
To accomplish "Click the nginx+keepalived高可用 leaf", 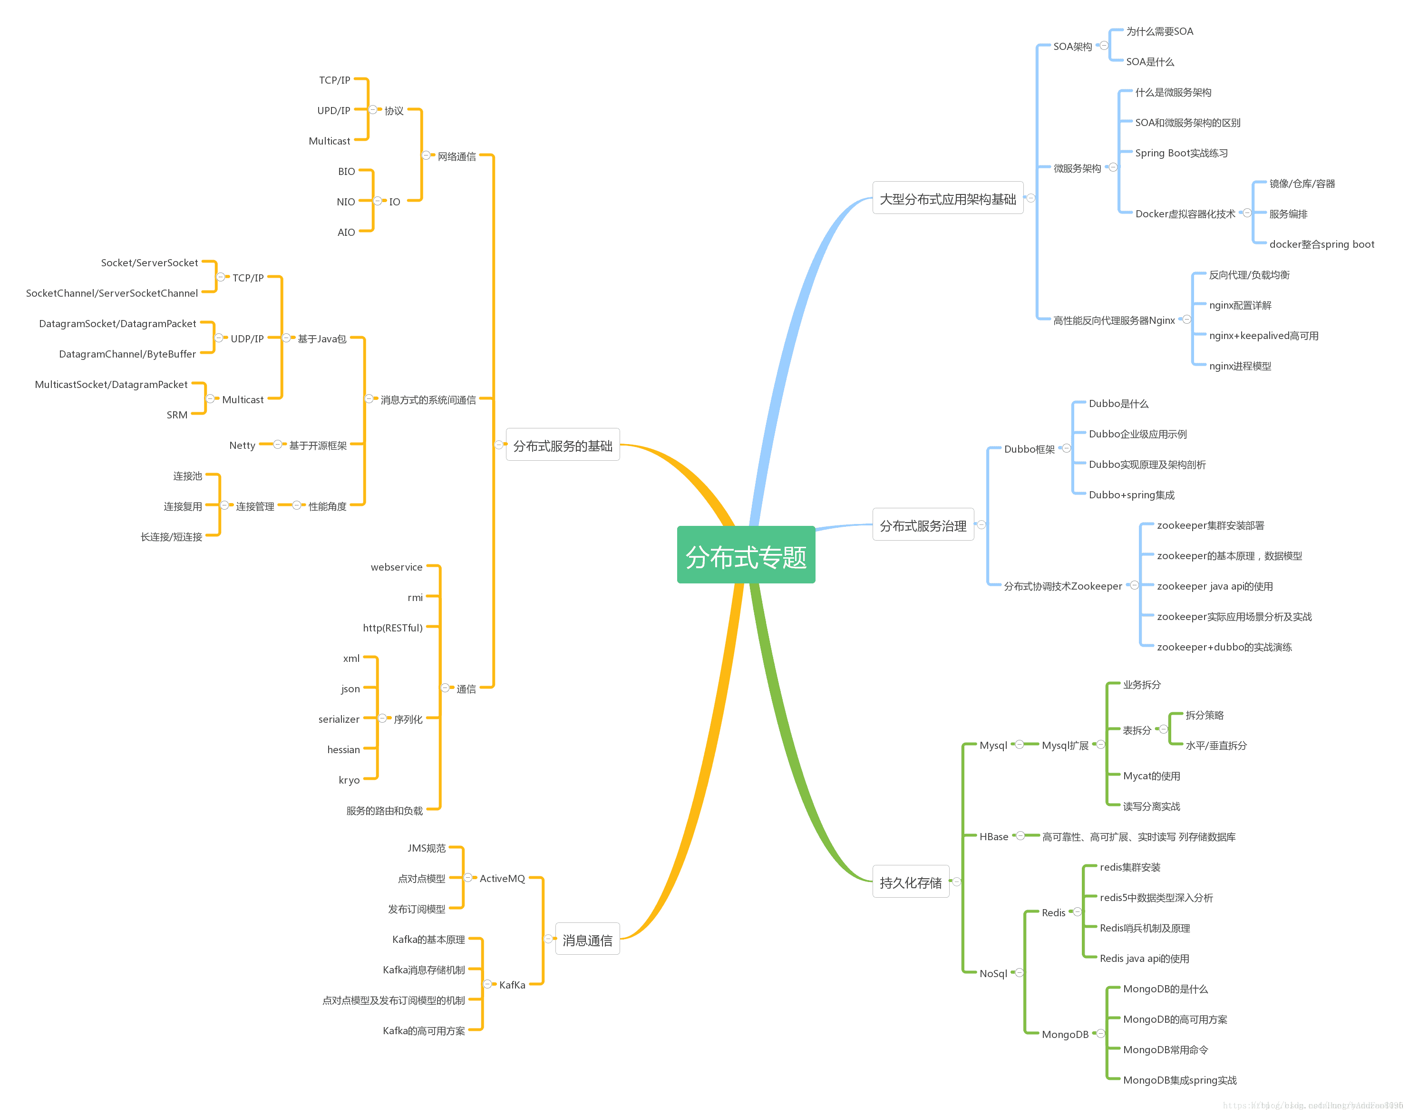I will click(x=1263, y=336).
